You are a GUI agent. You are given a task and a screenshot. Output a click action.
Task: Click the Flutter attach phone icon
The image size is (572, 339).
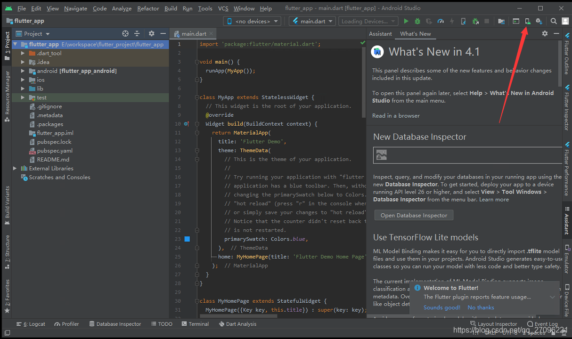464,21
